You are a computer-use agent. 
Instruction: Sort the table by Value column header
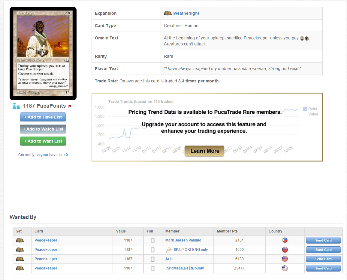[121, 231]
